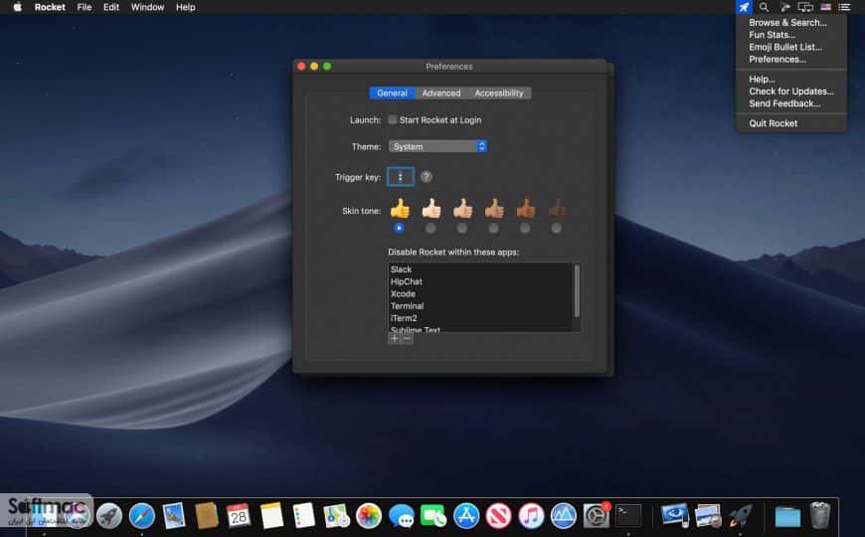The image size is (865, 537).
Task: Click the Trigger key input box
Action: [401, 177]
